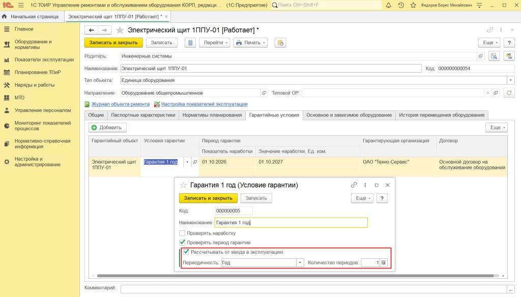Screen dimensions: 521x297
Task: Click the icon button next to Печать
Action: 280,43
